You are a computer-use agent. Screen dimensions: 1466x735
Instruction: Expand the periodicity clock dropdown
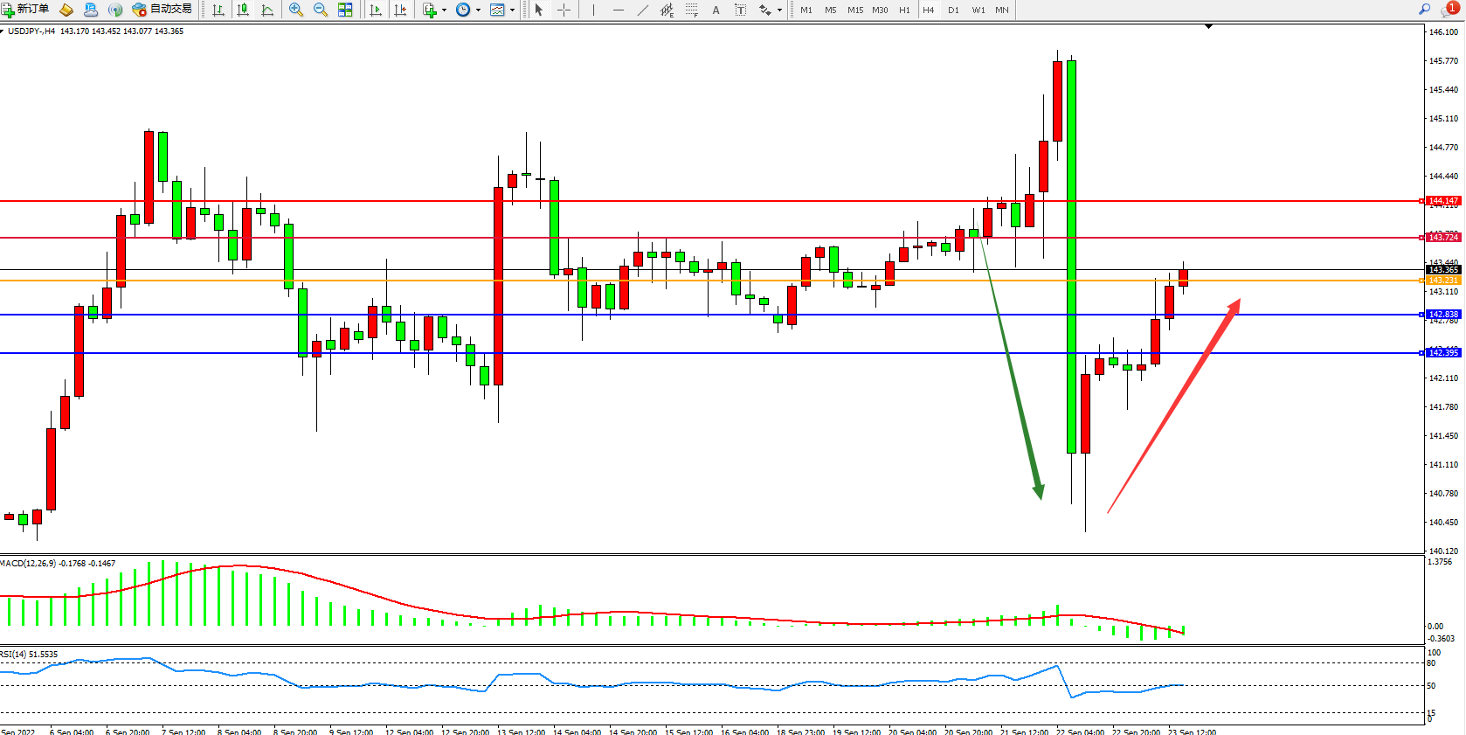pos(478,10)
